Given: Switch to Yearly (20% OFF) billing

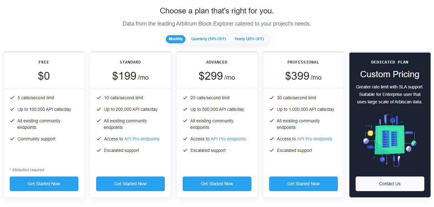Looking at the screenshot, I should 249,39.
